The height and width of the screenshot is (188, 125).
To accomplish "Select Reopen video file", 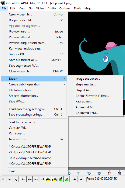I will pos(34,20).
